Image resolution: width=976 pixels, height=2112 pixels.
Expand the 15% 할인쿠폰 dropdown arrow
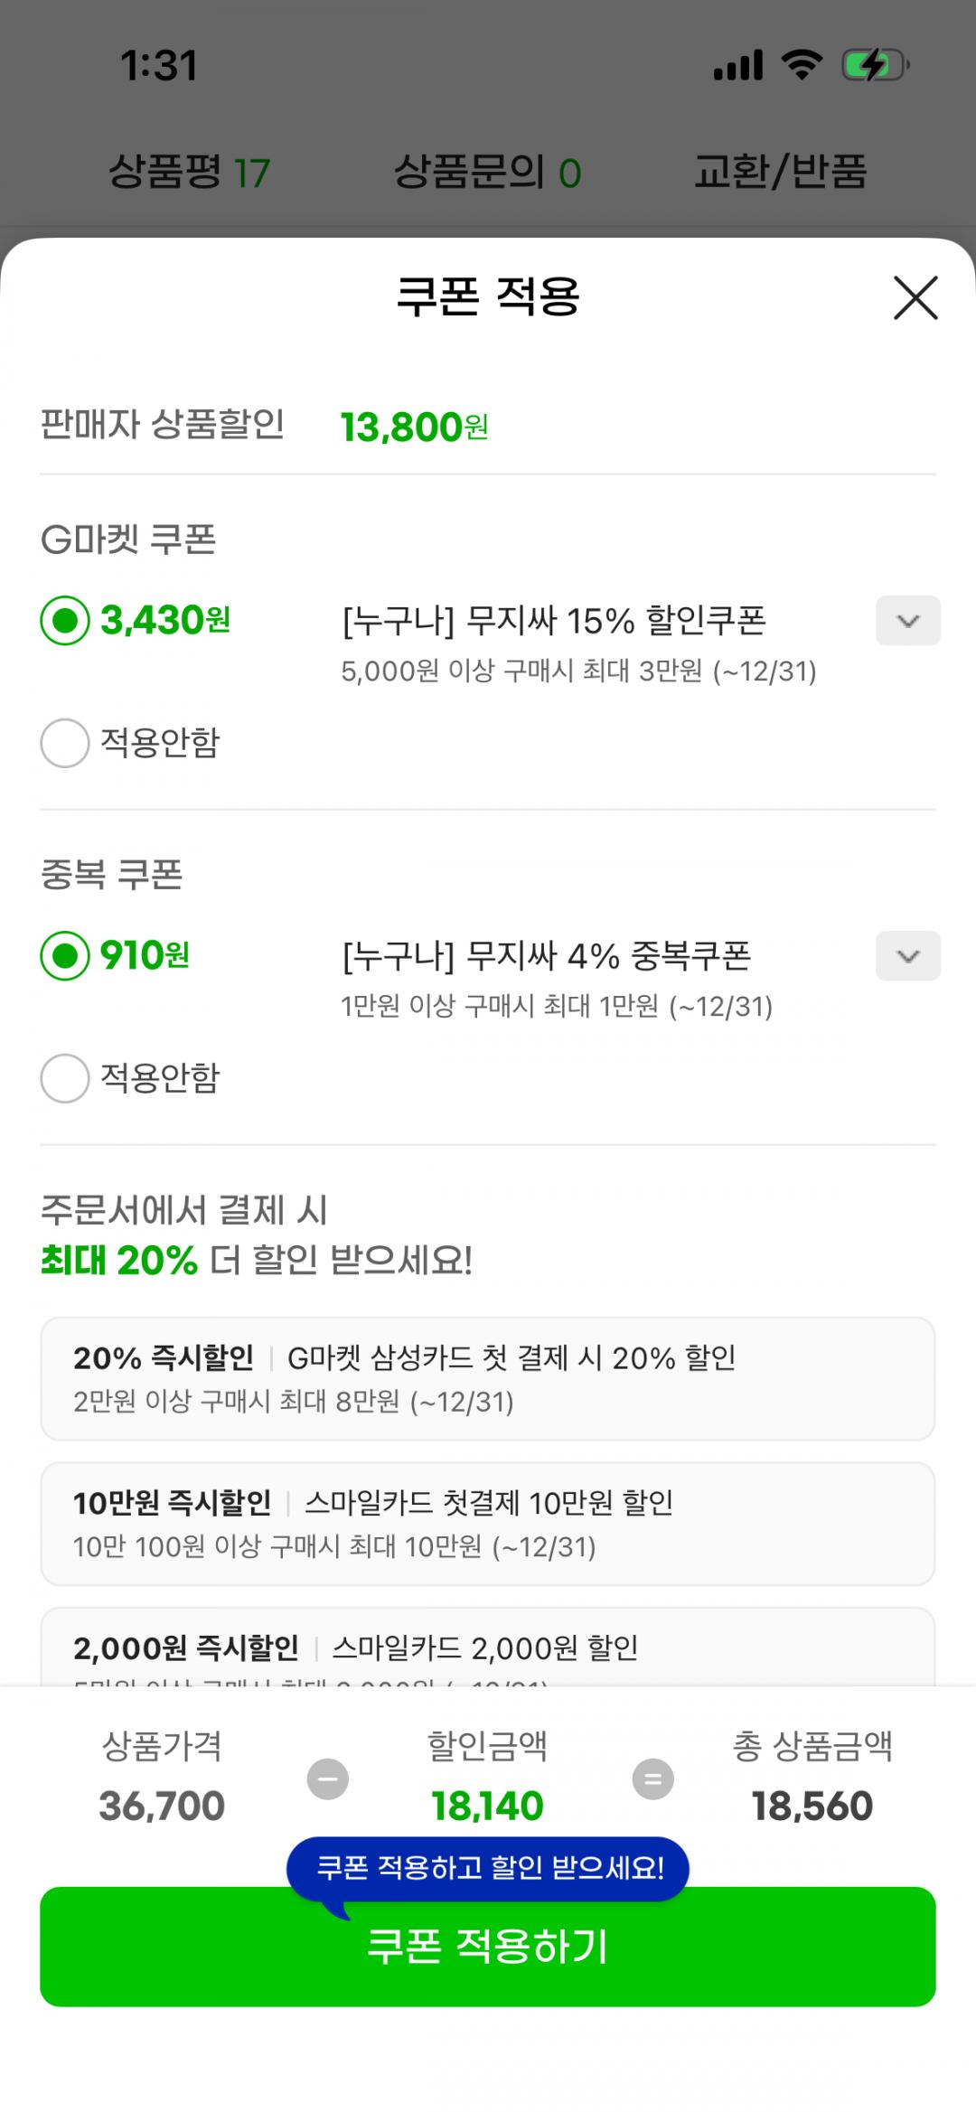(907, 621)
